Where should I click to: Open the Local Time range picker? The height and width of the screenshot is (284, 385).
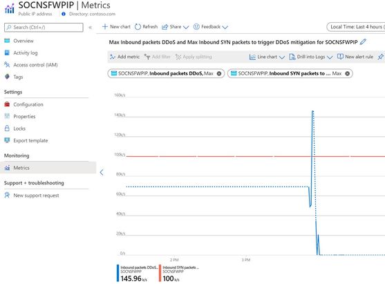point(356,27)
